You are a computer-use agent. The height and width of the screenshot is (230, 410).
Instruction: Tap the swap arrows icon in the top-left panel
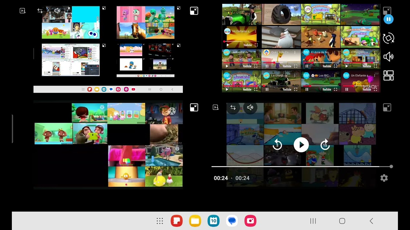pos(40,11)
